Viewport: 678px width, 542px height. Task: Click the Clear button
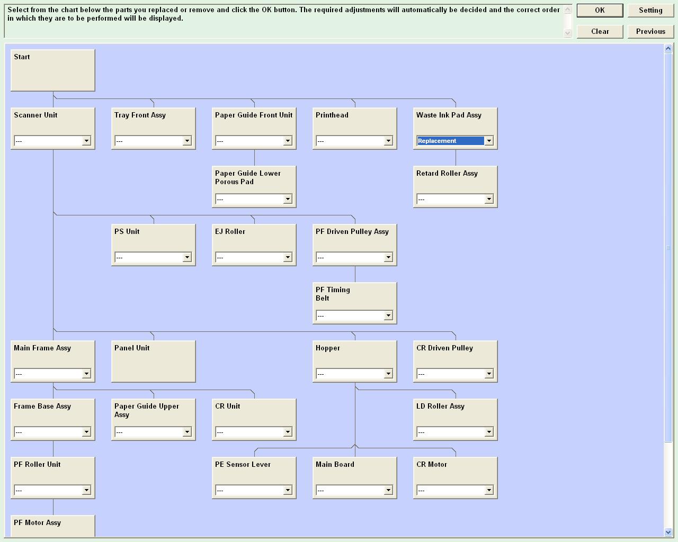(x=600, y=32)
